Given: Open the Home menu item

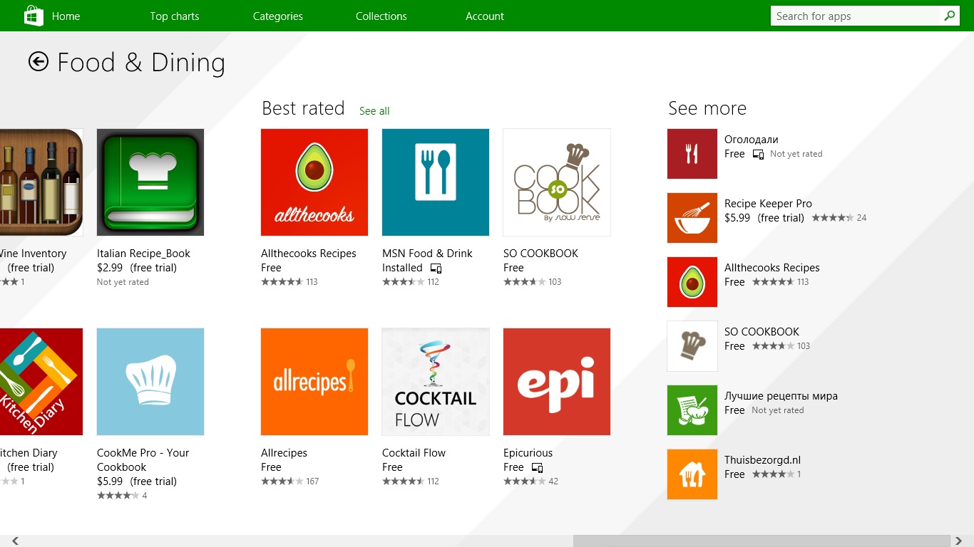Looking at the screenshot, I should pos(66,16).
